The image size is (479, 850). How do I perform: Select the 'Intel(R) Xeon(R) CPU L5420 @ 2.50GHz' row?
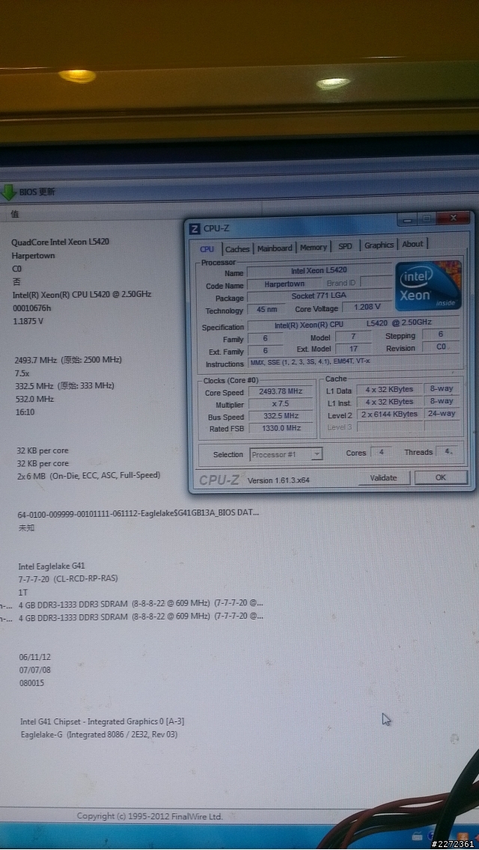click(x=82, y=294)
